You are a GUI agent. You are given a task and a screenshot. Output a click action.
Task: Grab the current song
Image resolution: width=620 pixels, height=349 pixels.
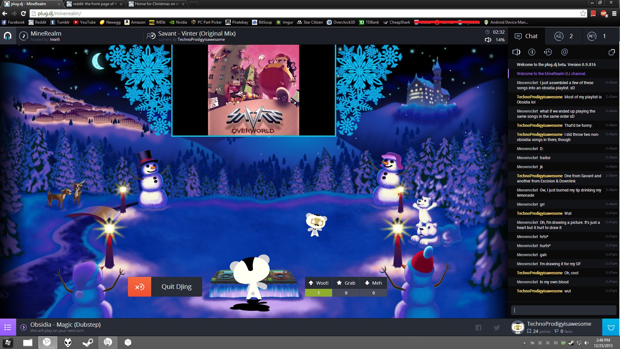(346, 283)
